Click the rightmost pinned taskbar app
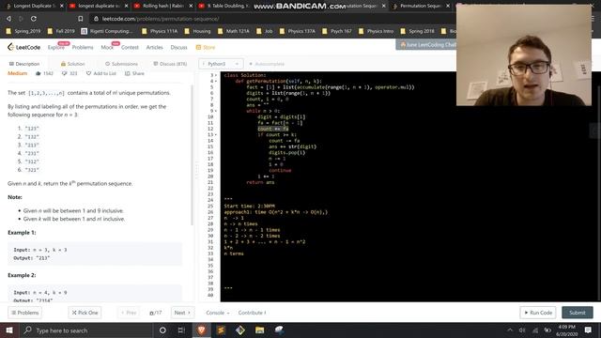This screenshot has height=338, width=601. coord(279,330)
